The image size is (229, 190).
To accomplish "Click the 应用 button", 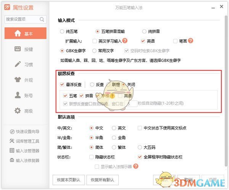I will click(213, 180).
